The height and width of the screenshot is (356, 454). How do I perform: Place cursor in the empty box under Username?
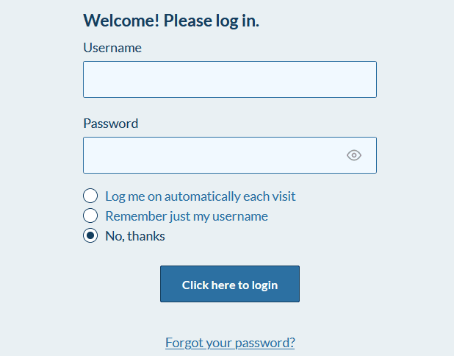click(x=229, y=79)
